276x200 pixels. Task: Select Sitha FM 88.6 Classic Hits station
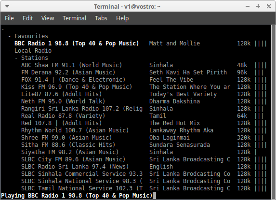tap(68, 145)
